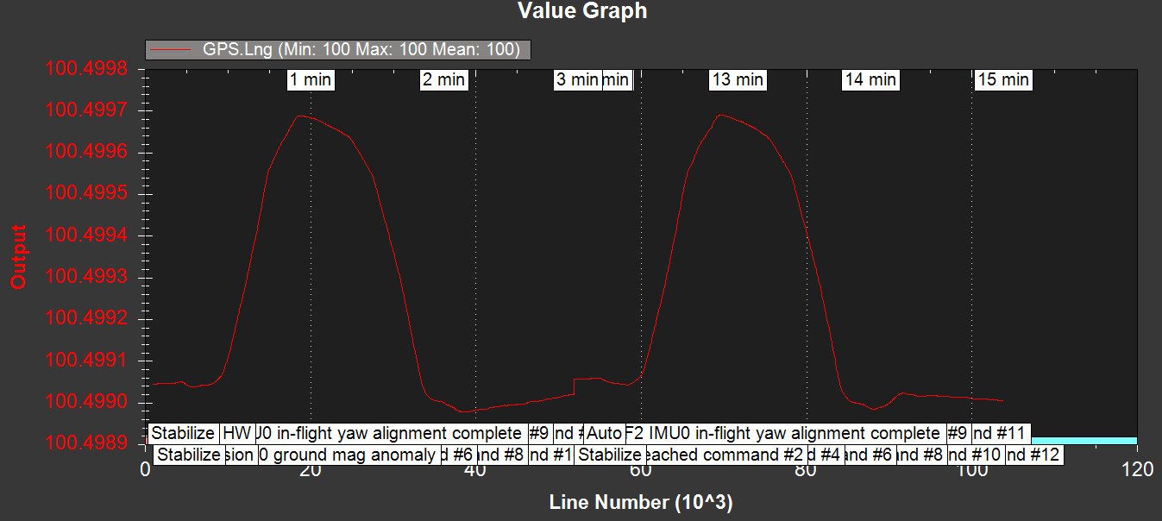This screenshot has width=1162, height=521.
Task: Click the 'ground mag anomaly' message label
Action: pos(354,455)
